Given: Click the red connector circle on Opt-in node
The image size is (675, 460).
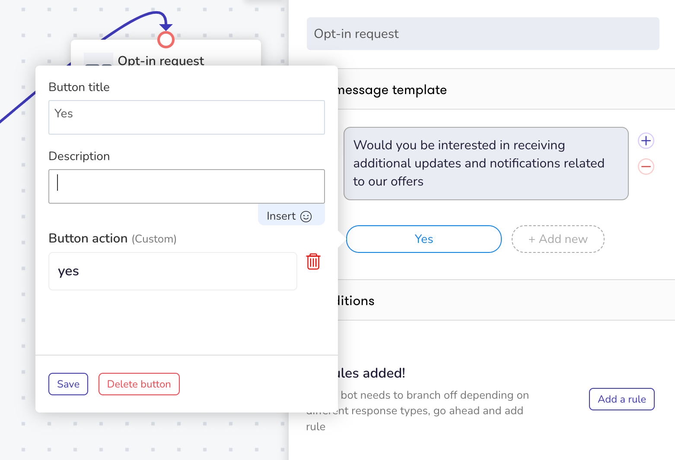Looking at the screenshot, I should (x=166, y=40).
